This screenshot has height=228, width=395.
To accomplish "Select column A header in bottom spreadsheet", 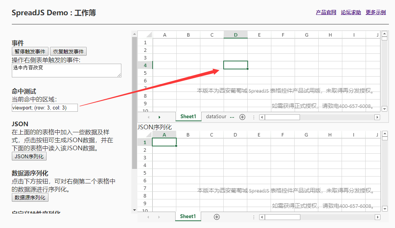I will pos(164,135).
